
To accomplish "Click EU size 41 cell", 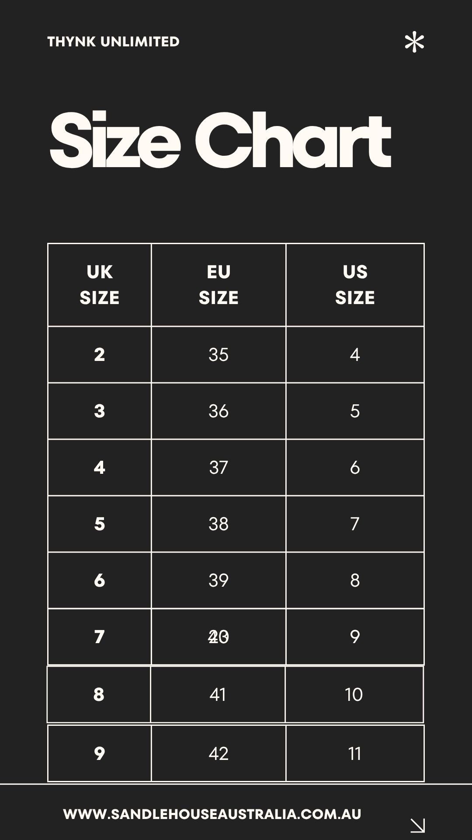I will pyautogui.click(x=218, y=694).
